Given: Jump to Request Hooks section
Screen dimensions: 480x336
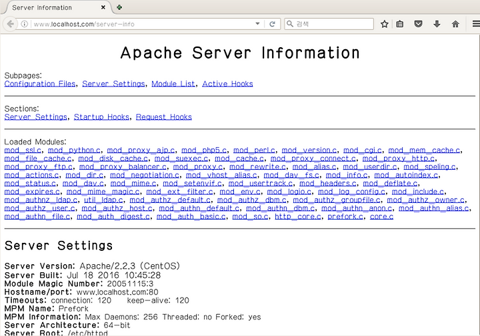Looking at the screenshot, I should pyautogui.click(x=164, y=117).
